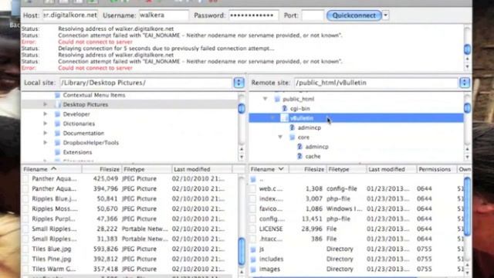Click the file icon of favico... row
494x278 pixels.
[x=253, y=208]
